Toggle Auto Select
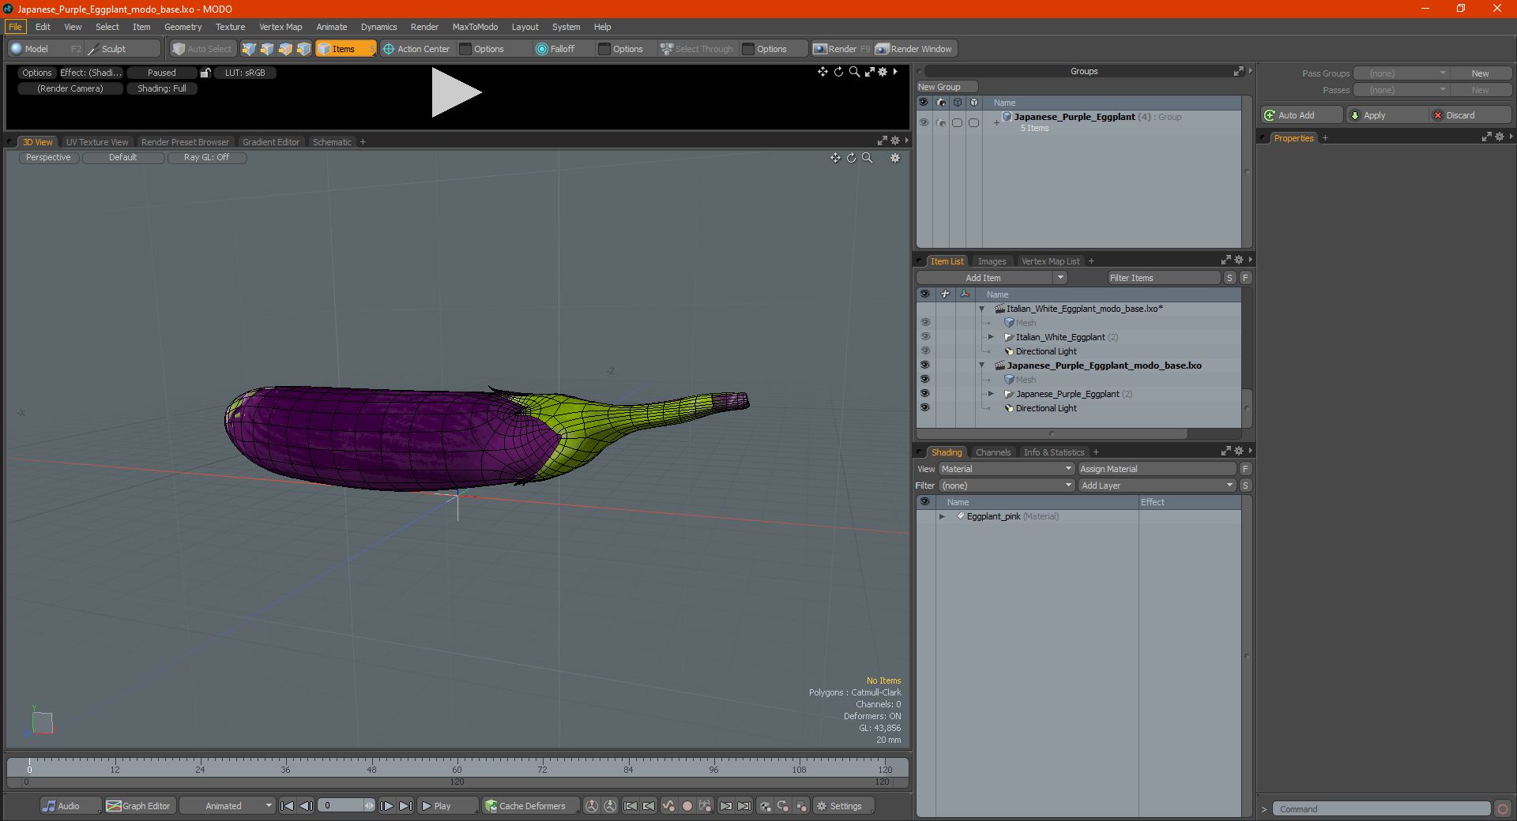This screenshot has width=1517, height=821. pyautogui.click(x=202, y=49)
